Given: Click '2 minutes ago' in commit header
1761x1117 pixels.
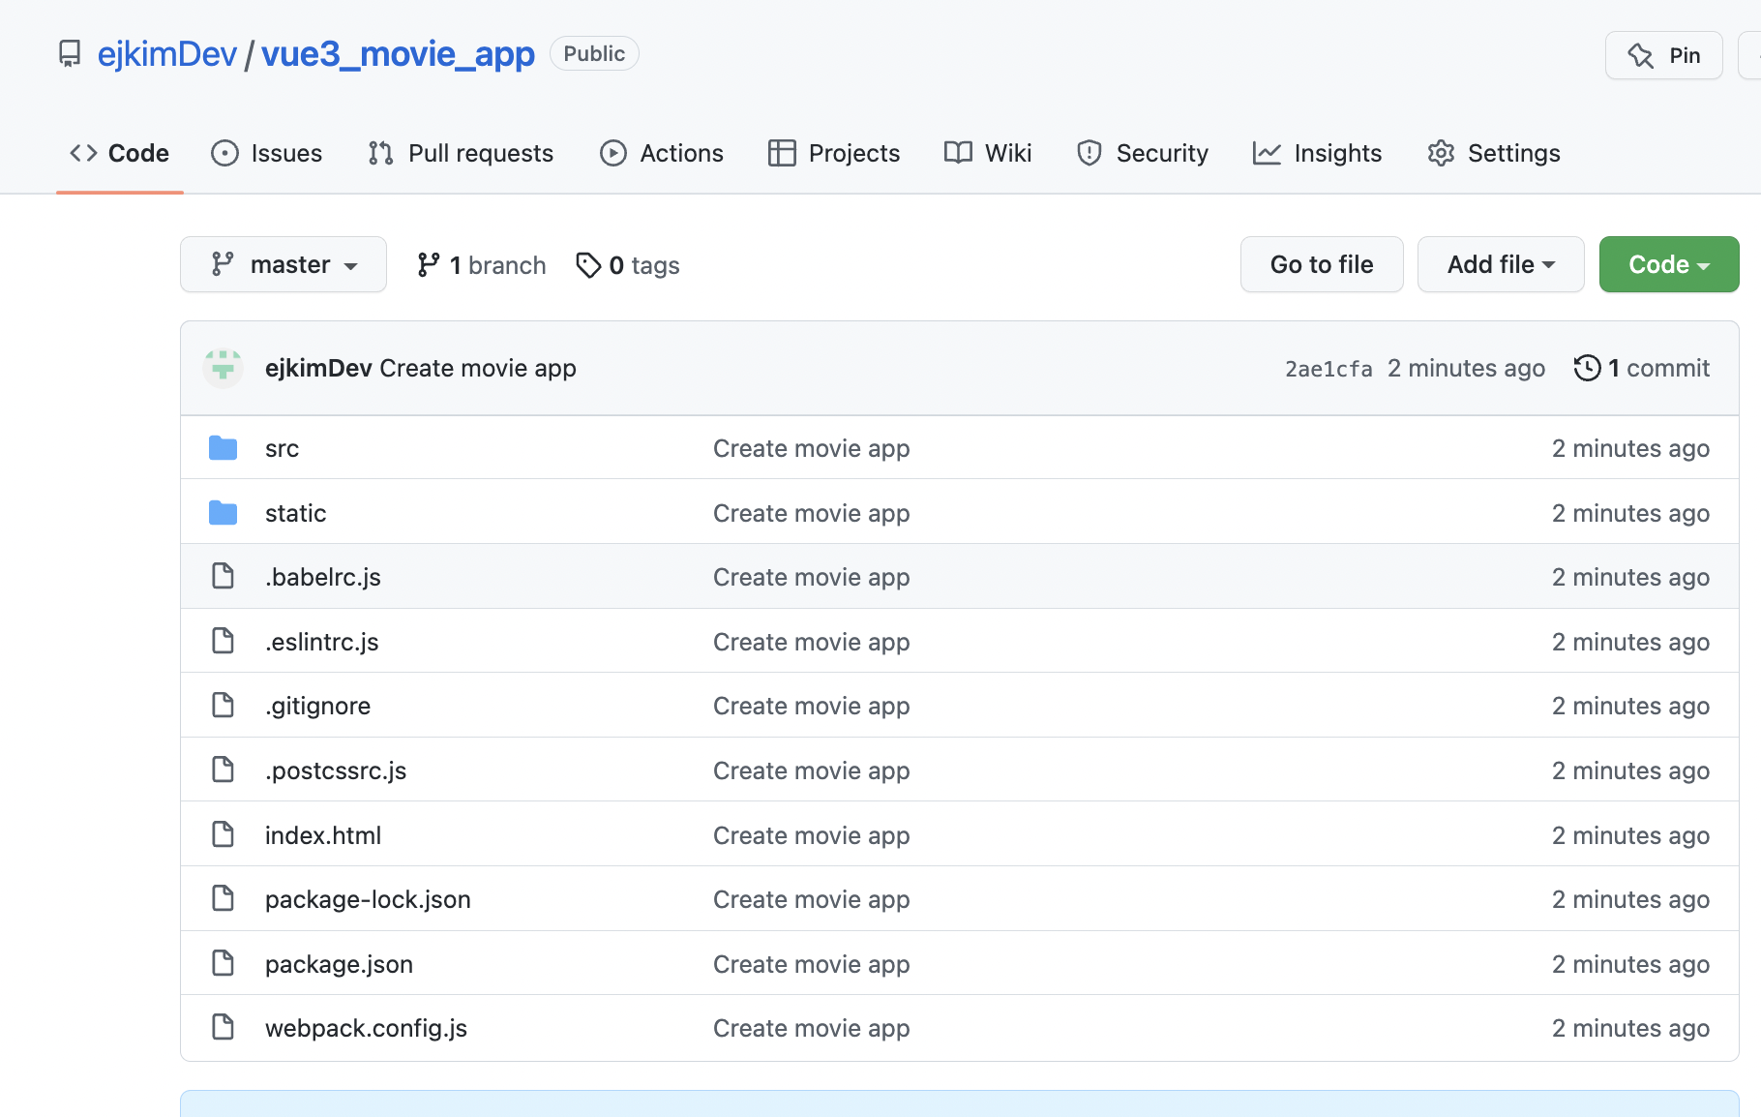Looking at the screenshot, I should pos(1466,368).
